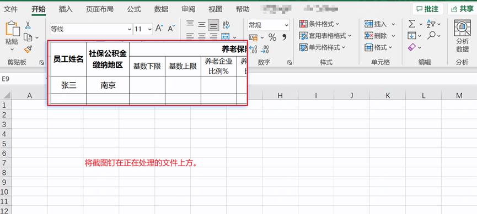Click Select All corner triangle

tap(7, 95)
